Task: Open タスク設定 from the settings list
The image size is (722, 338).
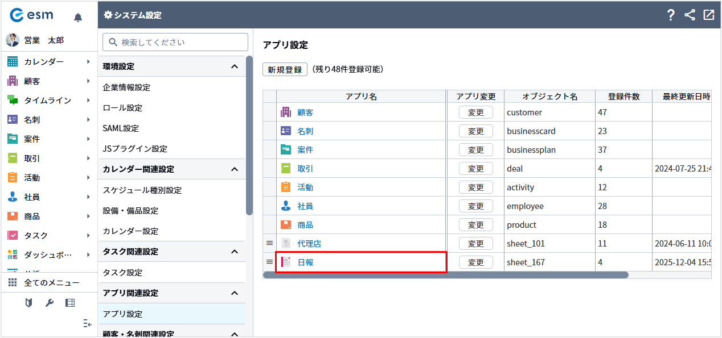Action: point(122,273)
